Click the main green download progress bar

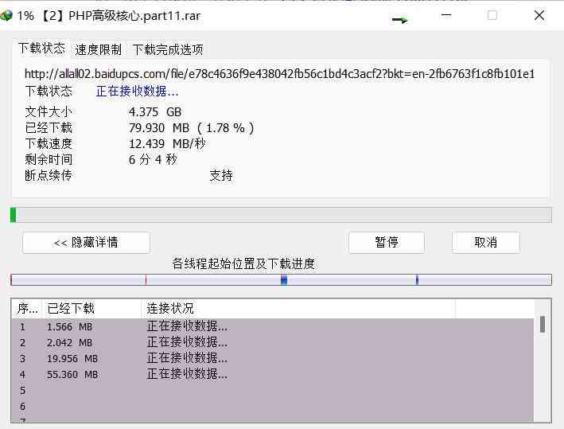pyautogui.click(x=281, y=215)
